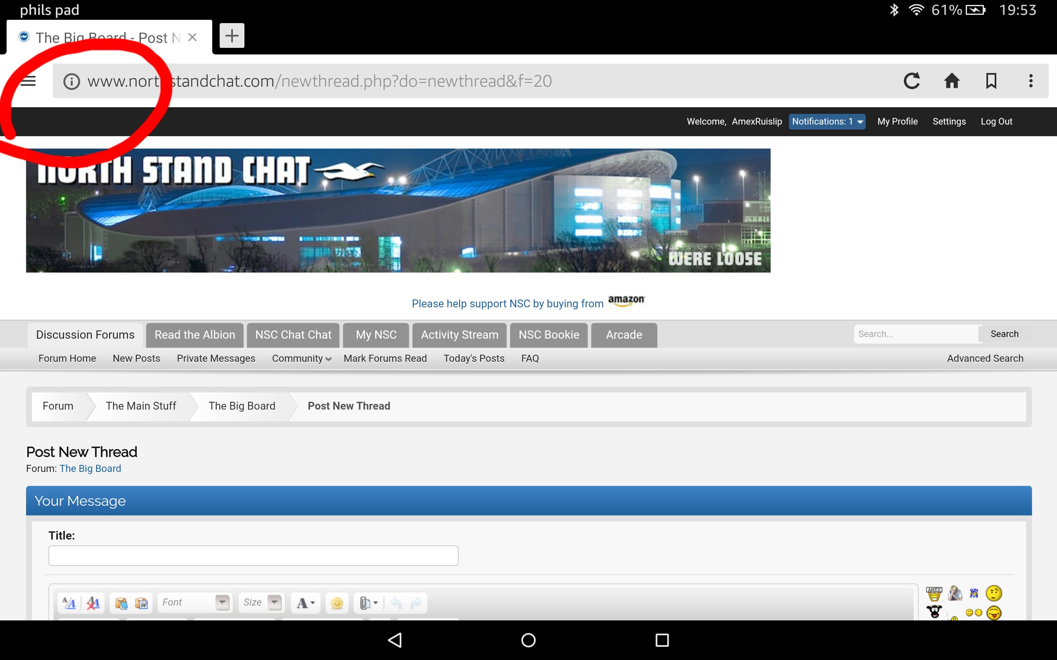The width and height of the screenshot is (1057, 660).
Task: Log Out of the forum
Action: tap(996, 121)
